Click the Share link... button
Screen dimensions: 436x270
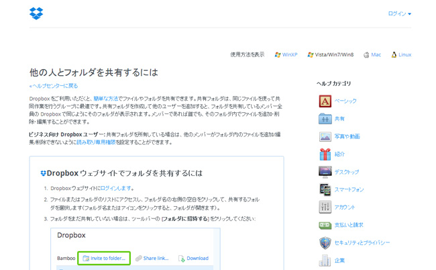point(152,259)
